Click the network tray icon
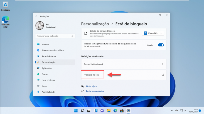The image size is (204, 114). 181,111
